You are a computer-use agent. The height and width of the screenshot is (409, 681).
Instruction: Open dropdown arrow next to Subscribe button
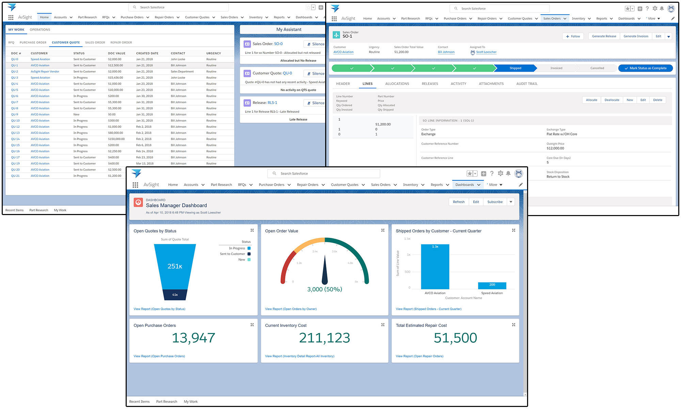pos(511,202)
